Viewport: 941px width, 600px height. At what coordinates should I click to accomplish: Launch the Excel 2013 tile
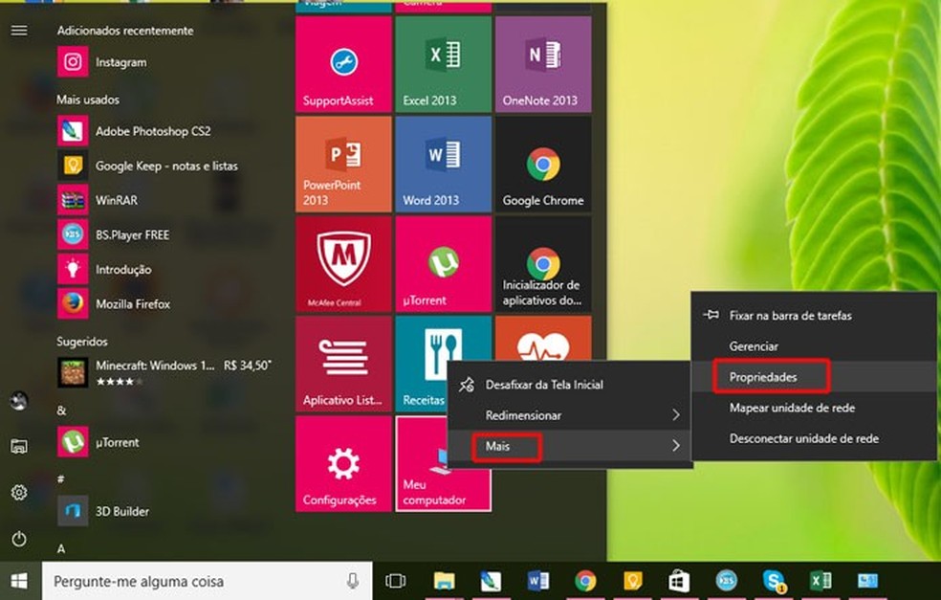[x=443, y=64]
